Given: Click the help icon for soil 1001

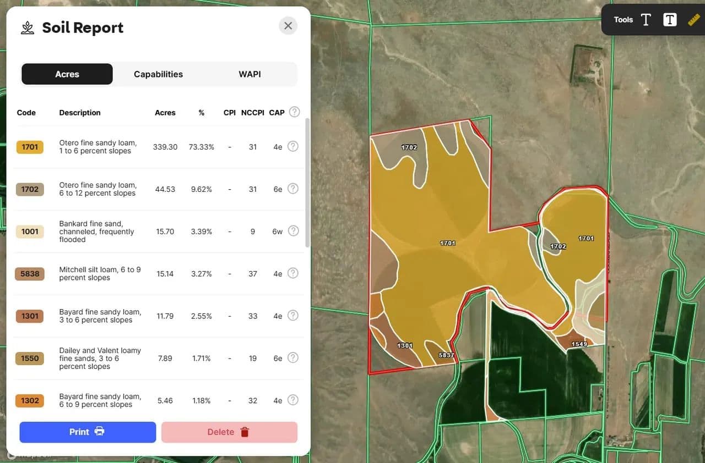Looking at the screenshot, I should click(293, 231).
